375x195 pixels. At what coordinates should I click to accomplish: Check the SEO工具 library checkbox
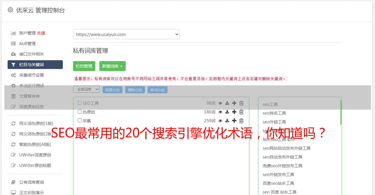[x=80, y=103]
